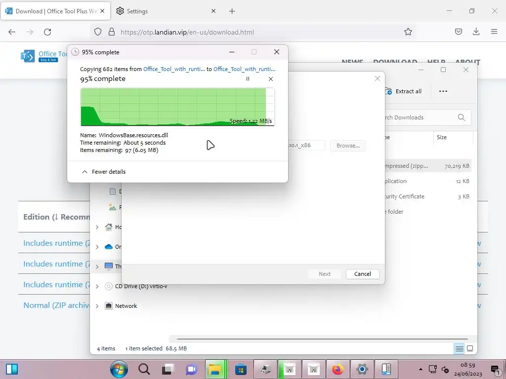Screen dimensions: 506x379
Task: Open a new browser tab
Action: coord(232,11)
